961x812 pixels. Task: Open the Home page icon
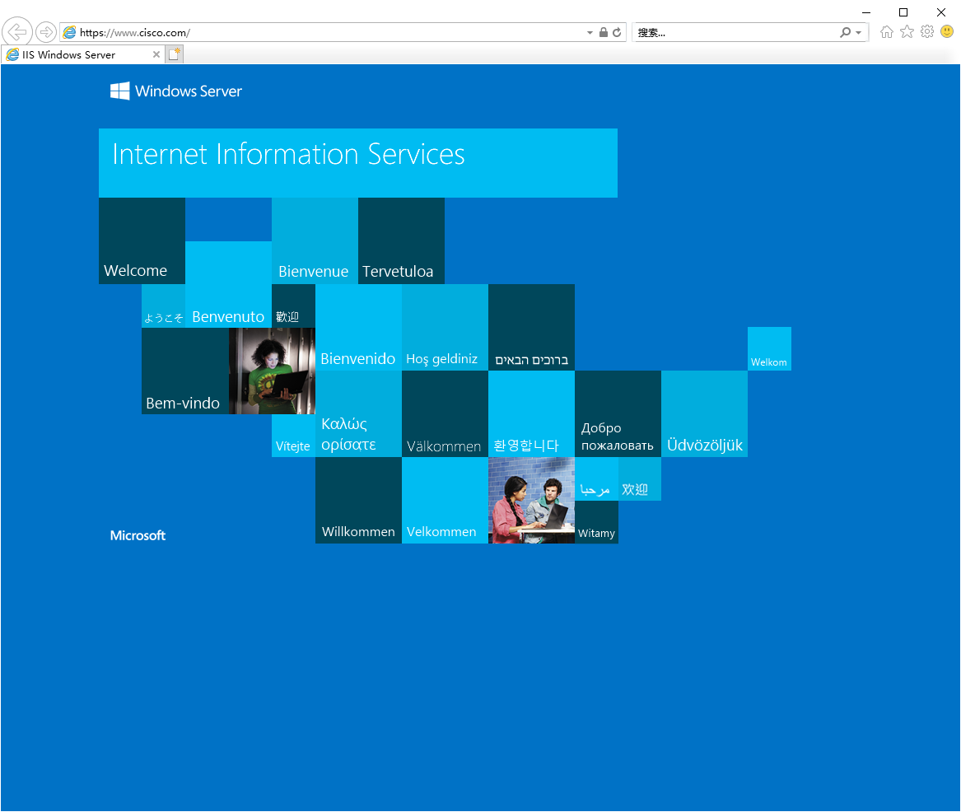(886, 32)
